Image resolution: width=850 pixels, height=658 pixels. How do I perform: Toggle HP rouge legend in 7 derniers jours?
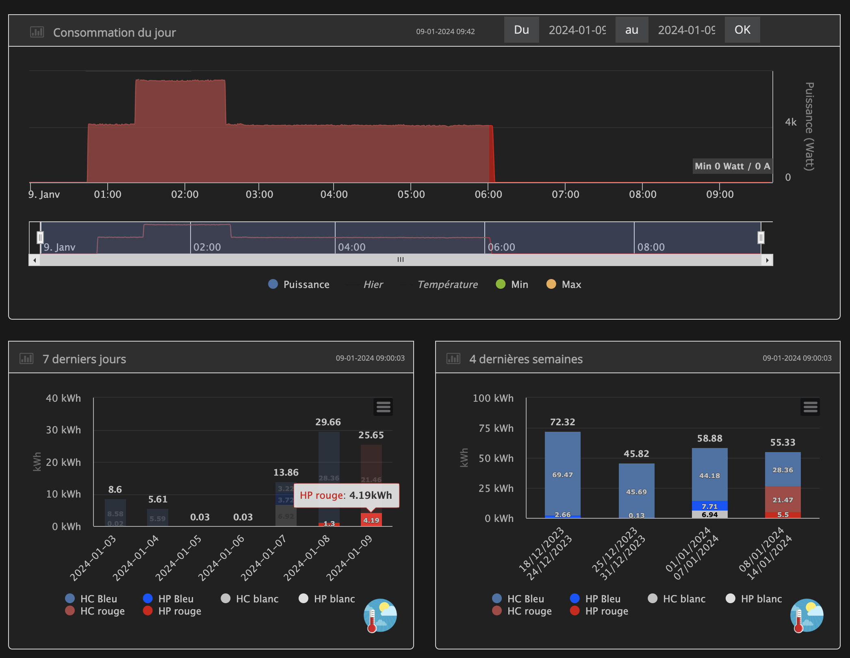172,611
